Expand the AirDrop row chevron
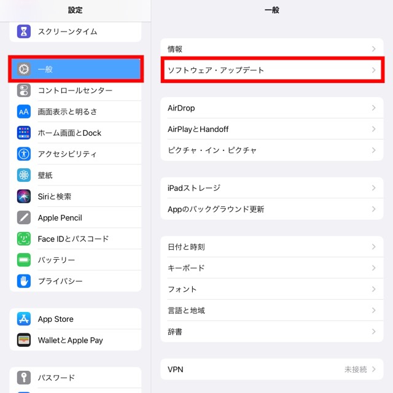Screen dimensions: 393x393 click(374, 108)
